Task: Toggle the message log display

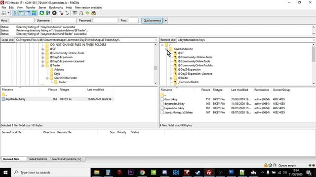Action: pyautogui.click(x=15, y=13)
